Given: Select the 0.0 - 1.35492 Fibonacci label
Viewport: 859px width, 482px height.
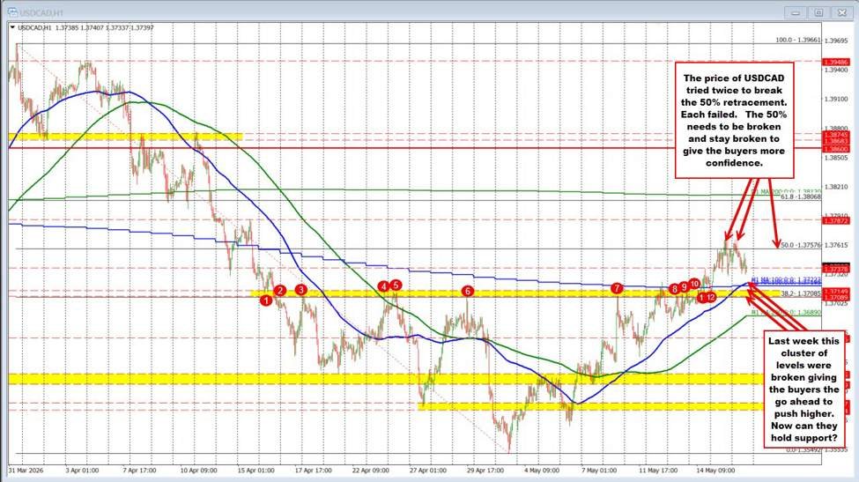Looking at the screenshot, I should [803, 450].
